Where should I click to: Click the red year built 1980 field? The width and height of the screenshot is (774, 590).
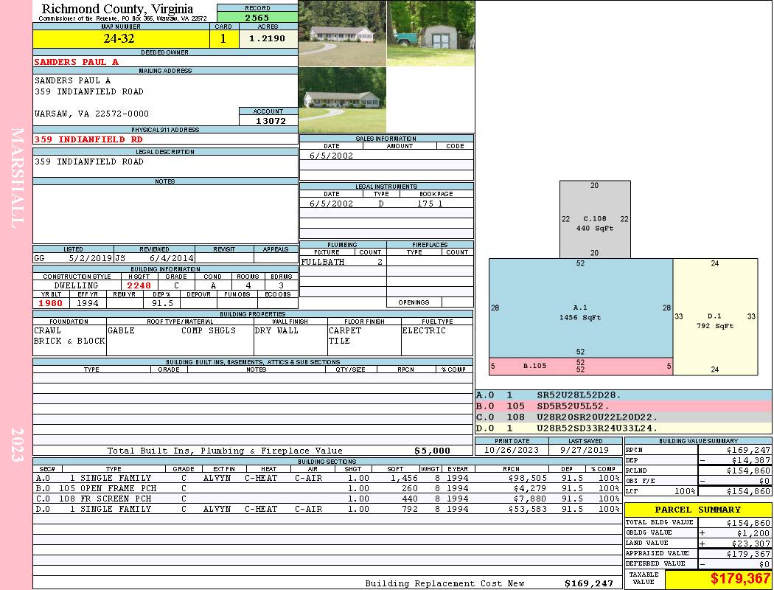[x=51, y=302]
